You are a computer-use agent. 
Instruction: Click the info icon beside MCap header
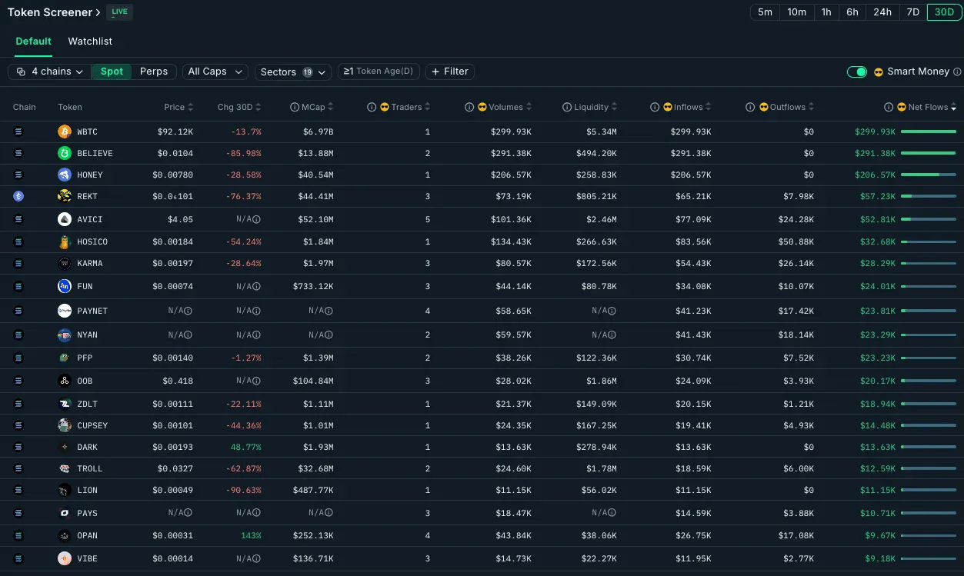pyautogui.click(x=295, y=107)
